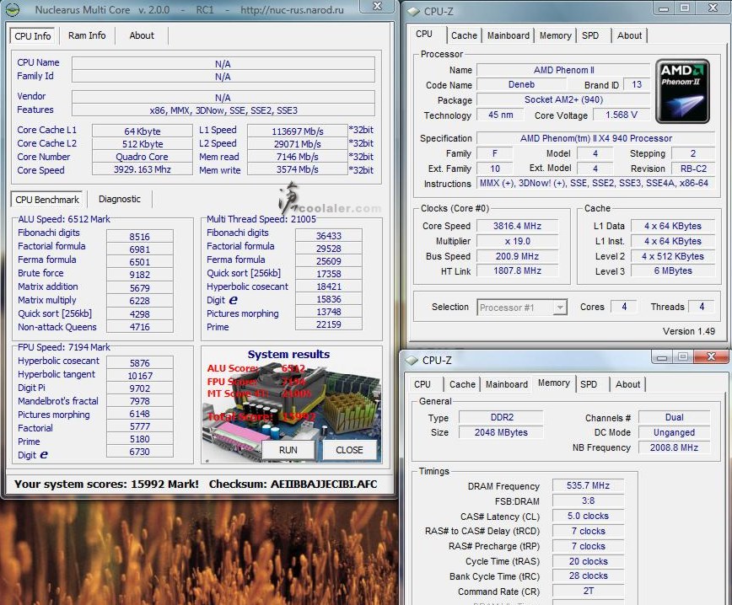Open Cache tab in top CPU-Z window
The height and width of the screenshot is (605, 732).
[x=464, y=35]
